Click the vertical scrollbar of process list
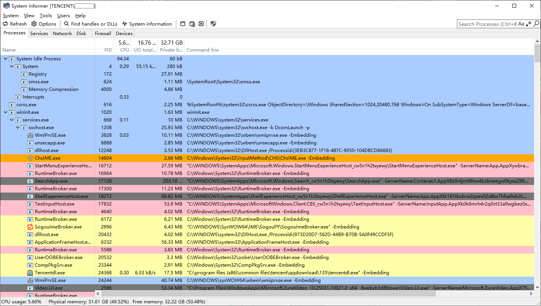Viewport: 541px width, 306px height. point(537,164)
